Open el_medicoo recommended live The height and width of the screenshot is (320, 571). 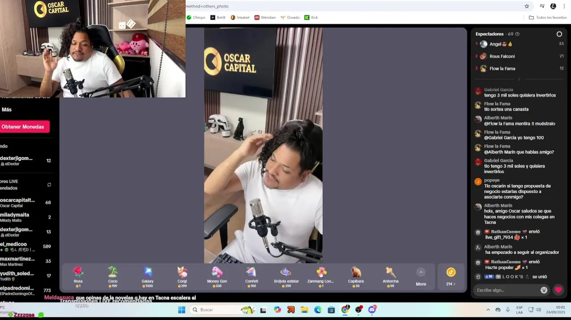26,247
